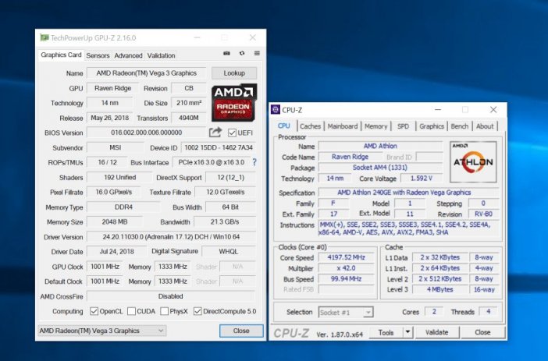
Task: Click the L1 Data 2 x 32 KBytes value
Action: (440, 257)
